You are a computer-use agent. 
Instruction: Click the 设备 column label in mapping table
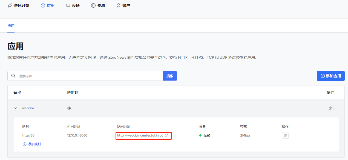click(x=203, y=127)
